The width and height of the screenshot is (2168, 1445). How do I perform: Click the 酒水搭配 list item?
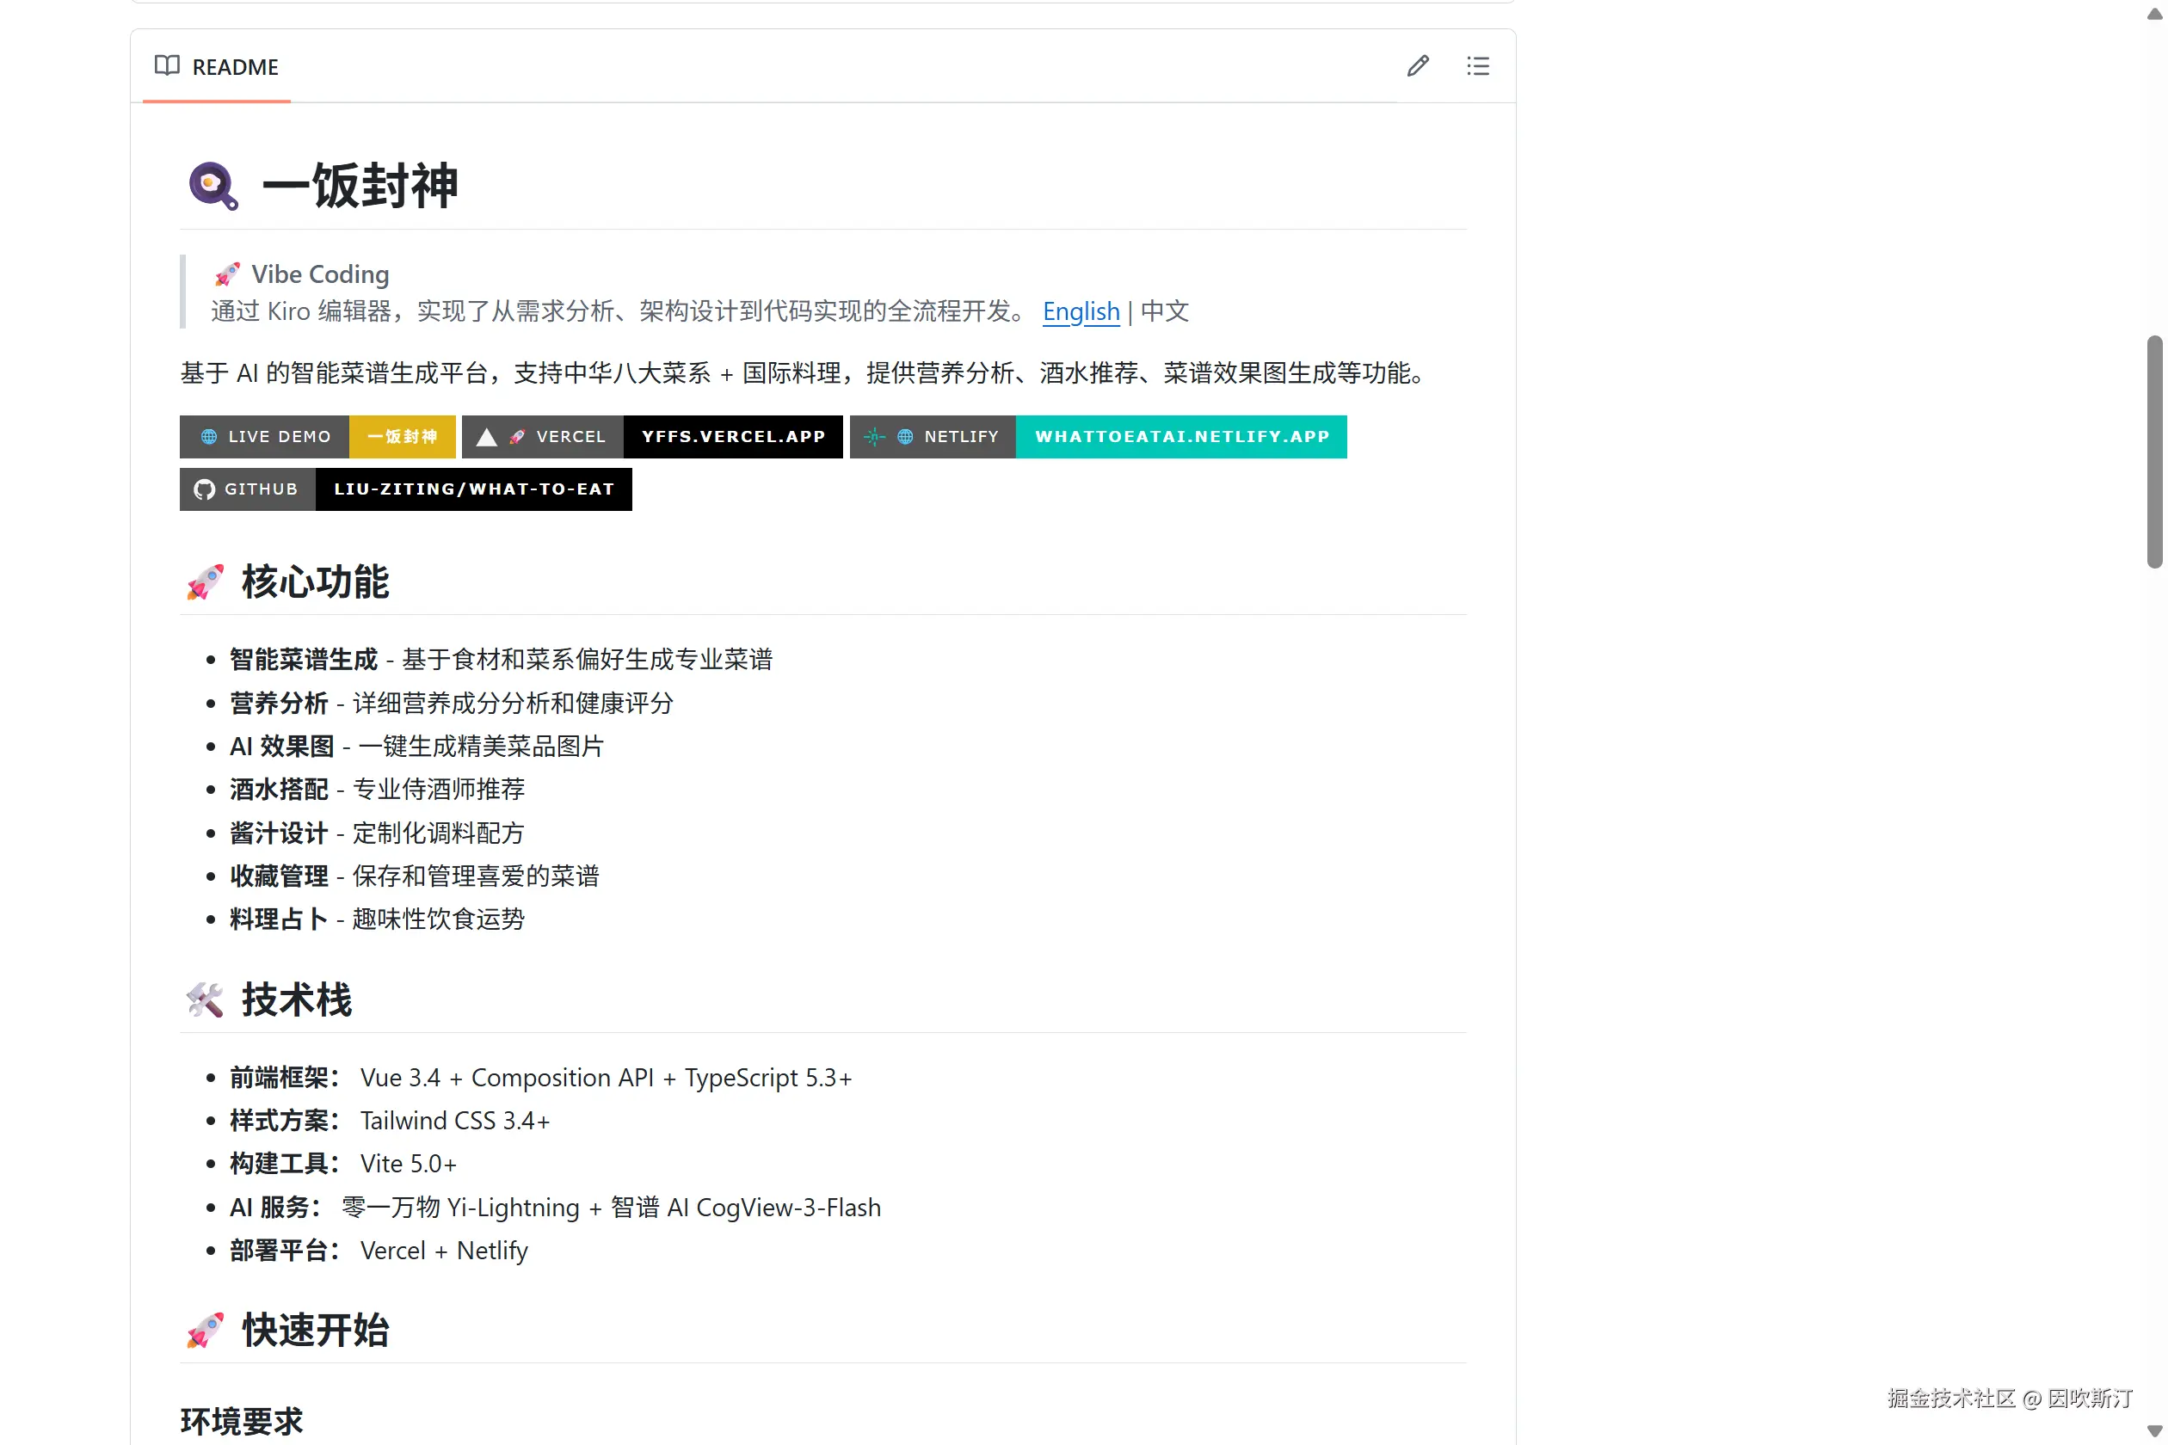377,790
